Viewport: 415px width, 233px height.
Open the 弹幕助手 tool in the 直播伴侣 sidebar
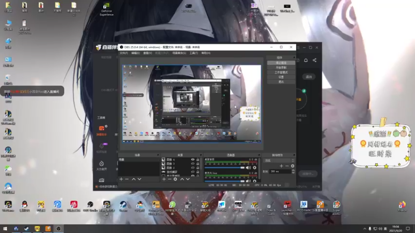(102, 131)
